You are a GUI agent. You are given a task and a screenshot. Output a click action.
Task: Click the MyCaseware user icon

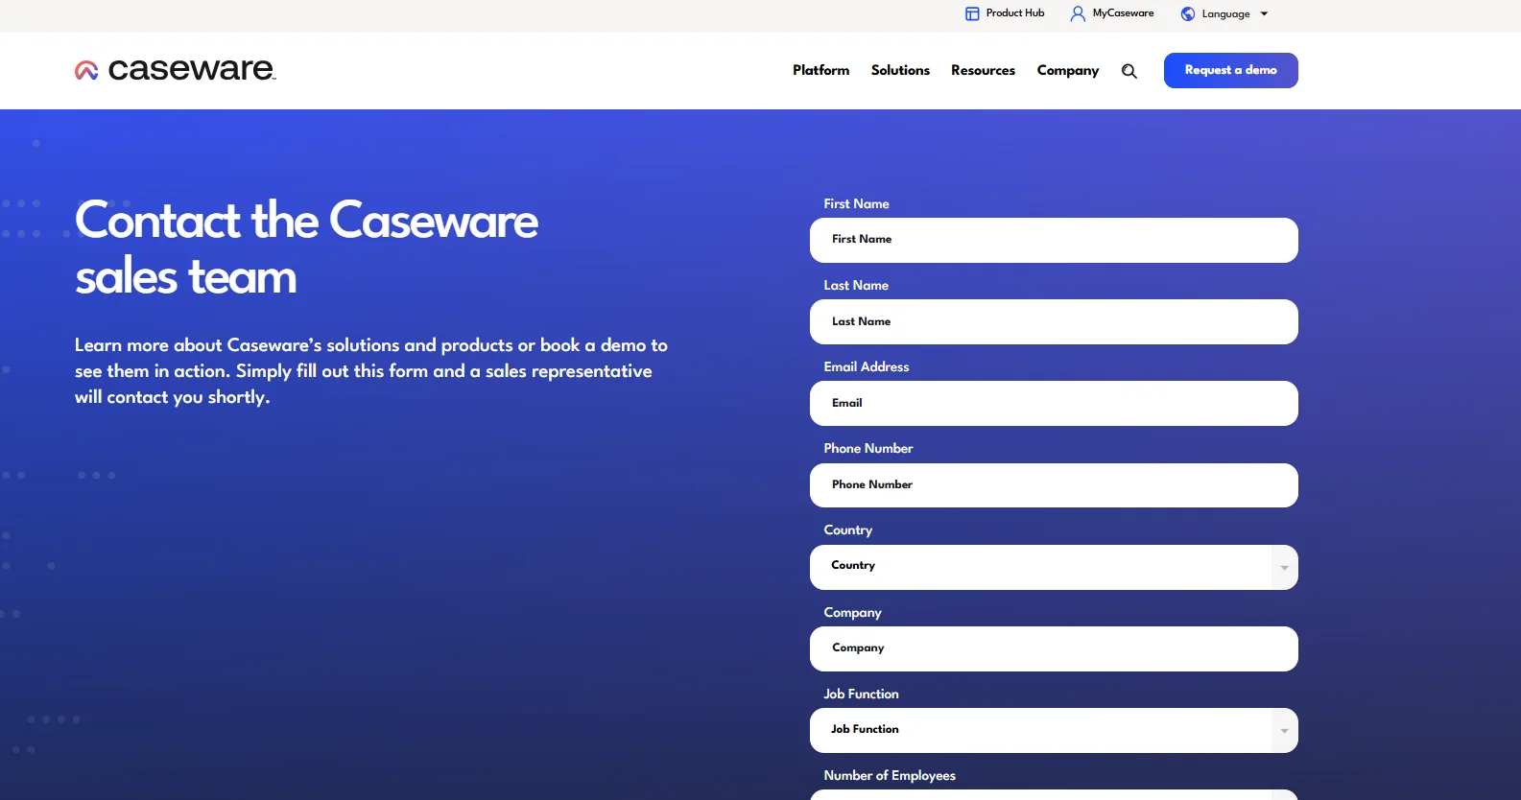click(x=1078, y=13)
